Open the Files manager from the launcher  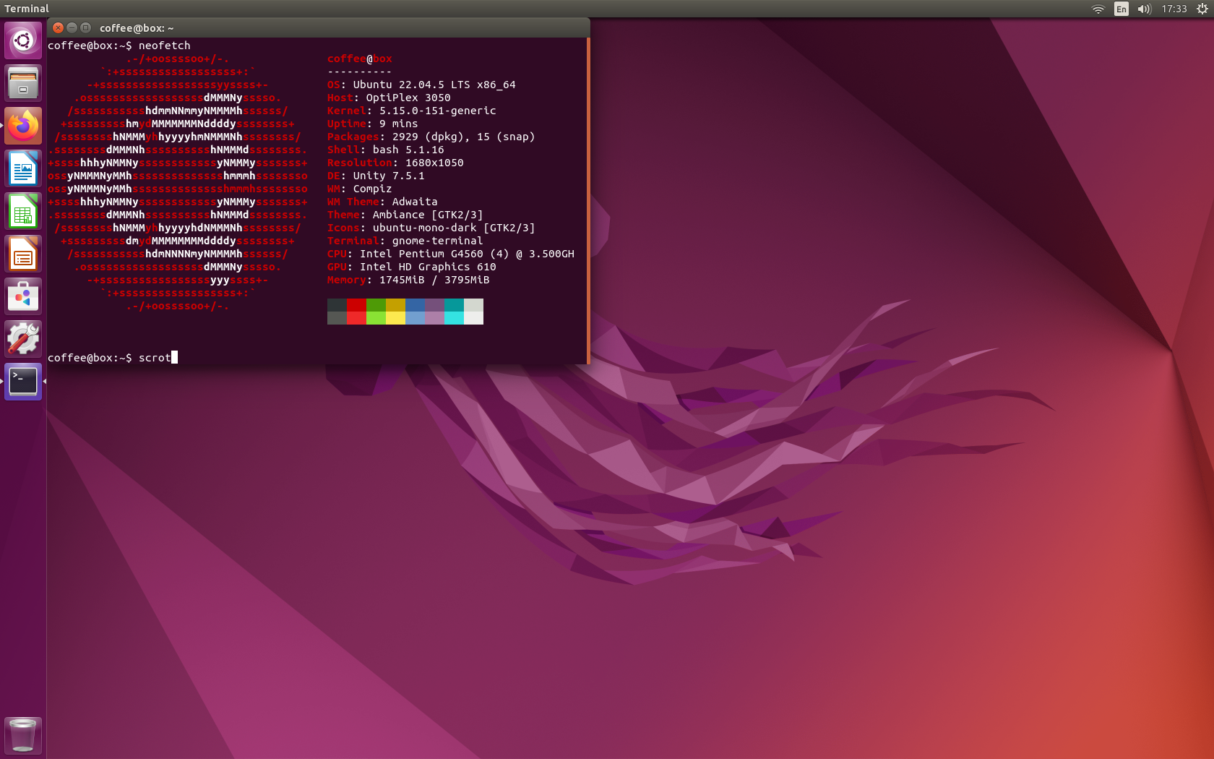pyautogui.click(x=23, y=83)
